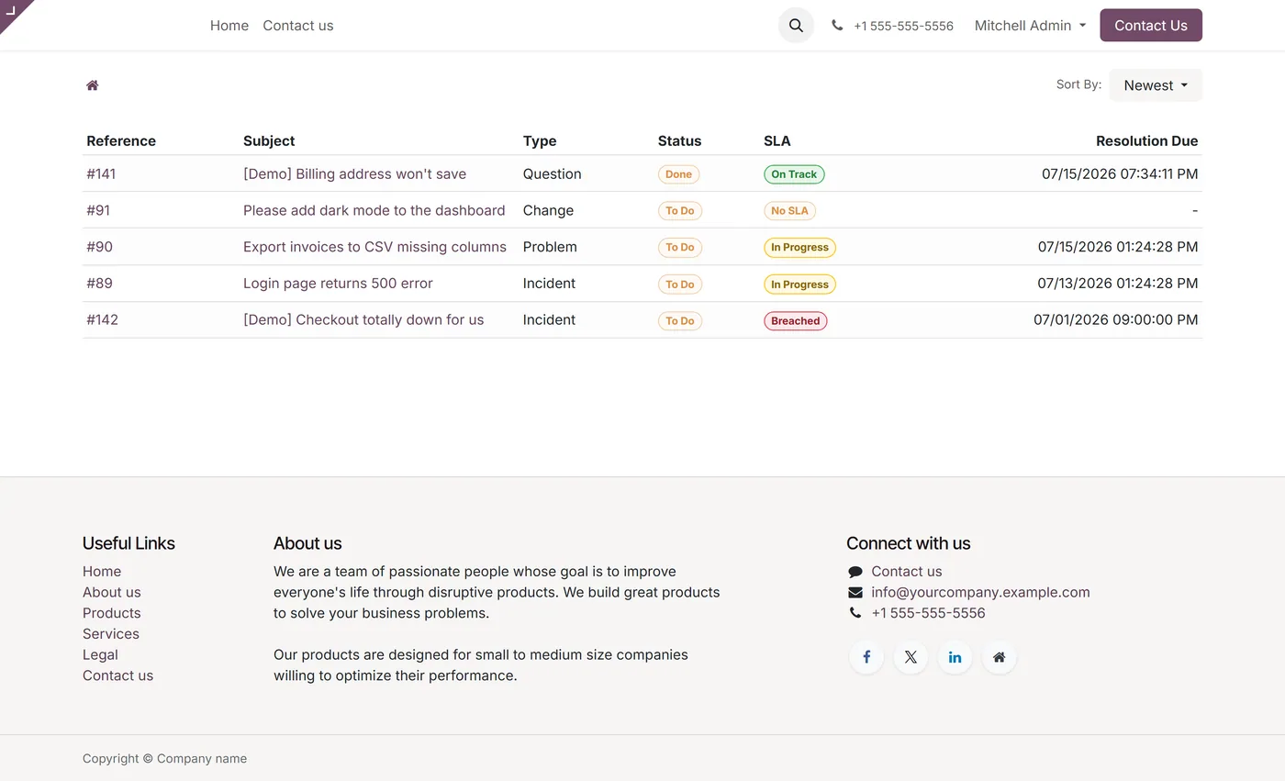Click footer 'Services' link

coord(111,634)
